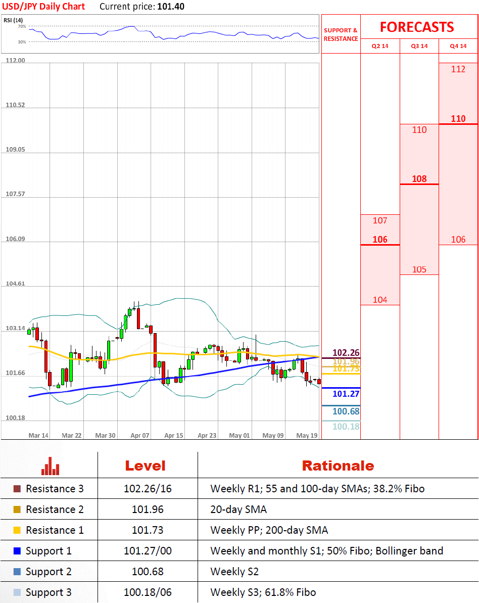This screenshot has width=479, height=603.
Task: Click the Resistance 1 yellow color swatch
Action: [x=17, y=530]
